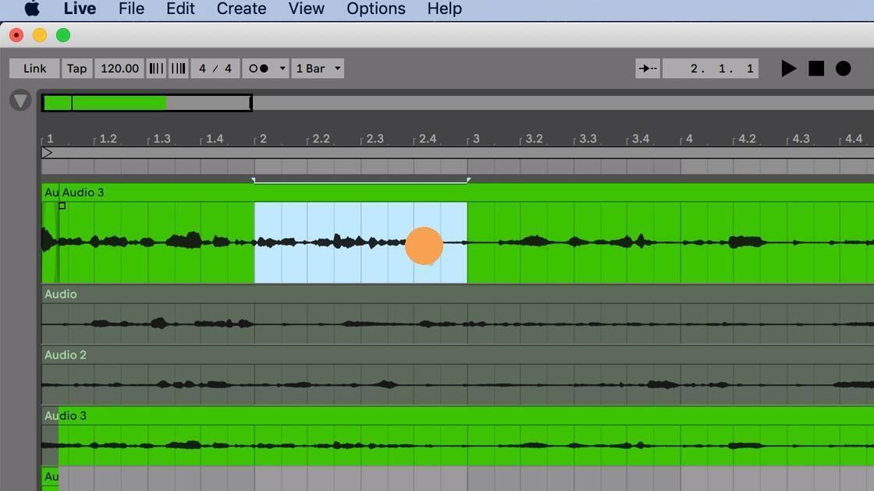Click bar 3 in the beat ruler
This screenshot has width=874, height=491.
click(477, 139)
